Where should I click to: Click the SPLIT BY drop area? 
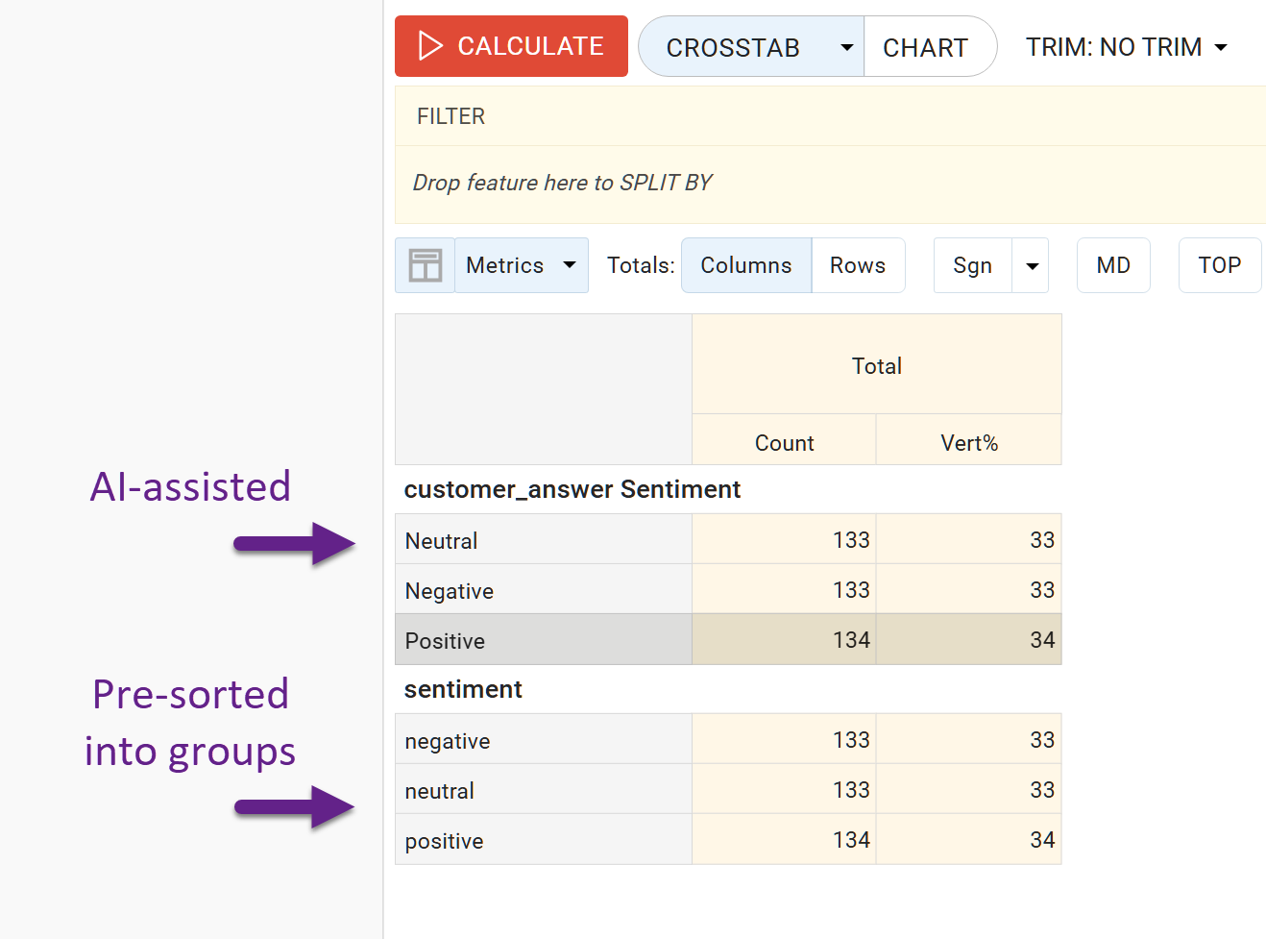pos(562,183)
